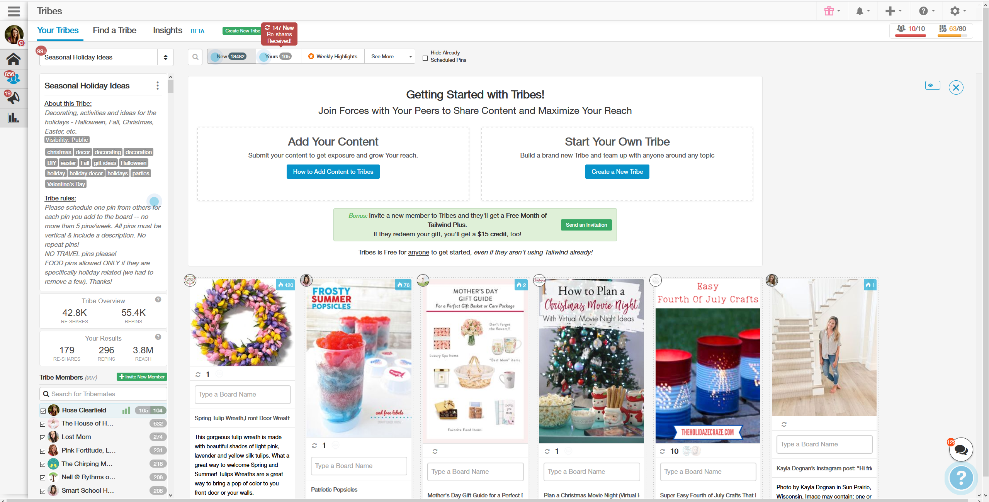Open the three-dot tribe options menu

tap(157, 86)
